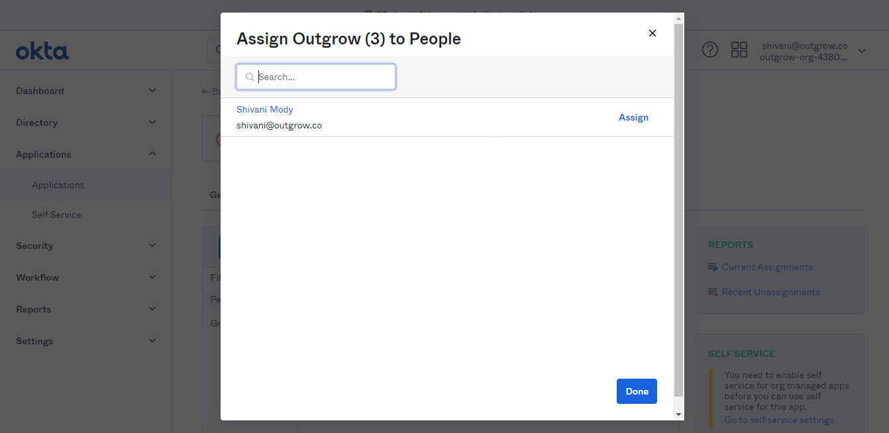Image resolution: width=889 pixels, height=433 pixels.
Task: Open the apps grid icon in header
Action: [x=739, y=50]
